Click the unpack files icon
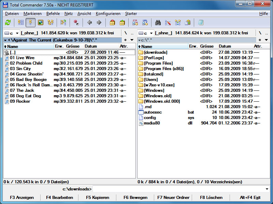The width and height of the screenshot is (273, 204). point(122,22)
